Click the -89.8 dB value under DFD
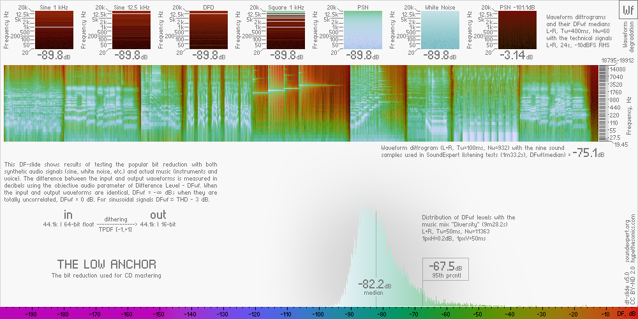 [x=209, y=56]
